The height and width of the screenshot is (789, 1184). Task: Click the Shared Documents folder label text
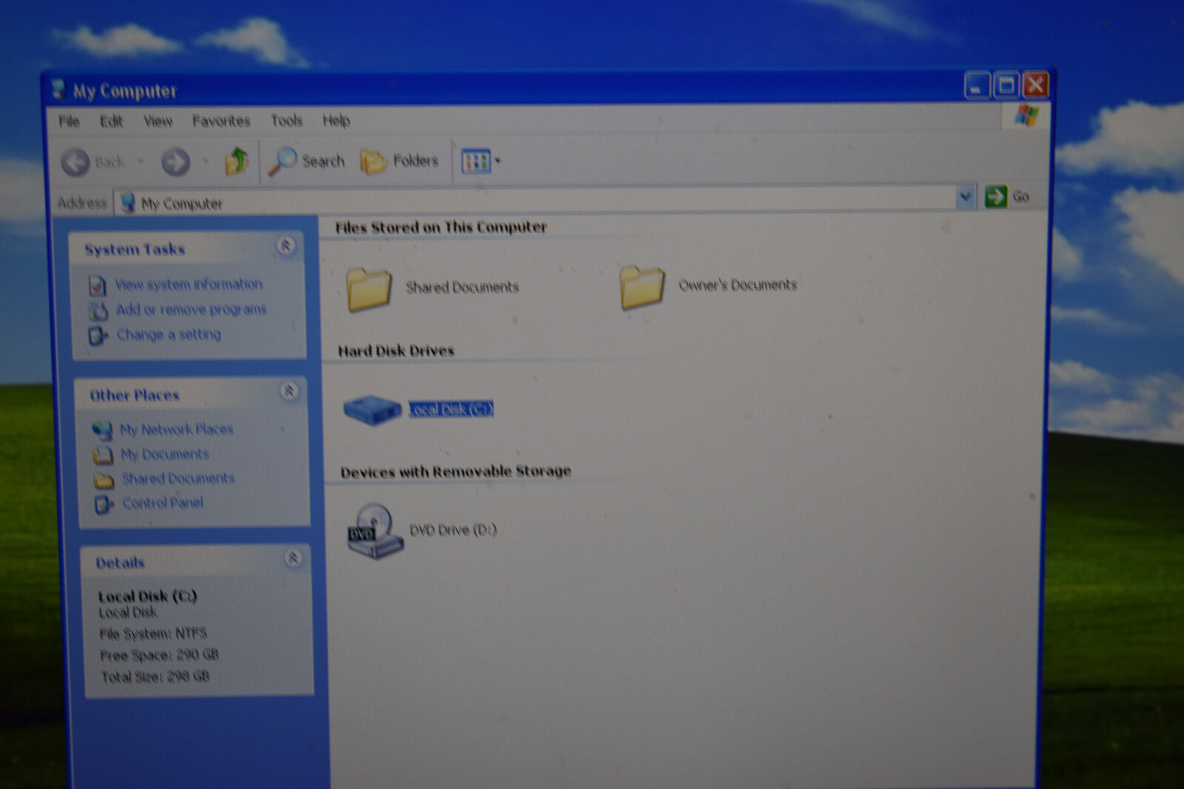click(x=462, y=287)
